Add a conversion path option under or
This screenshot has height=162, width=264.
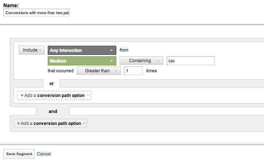(54, 96)
